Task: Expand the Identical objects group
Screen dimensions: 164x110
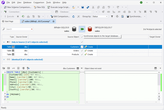Action: (x=4, y=59)
